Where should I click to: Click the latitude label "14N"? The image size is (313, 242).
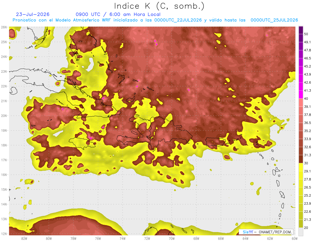pyautogui.click(x=4, y=204)
